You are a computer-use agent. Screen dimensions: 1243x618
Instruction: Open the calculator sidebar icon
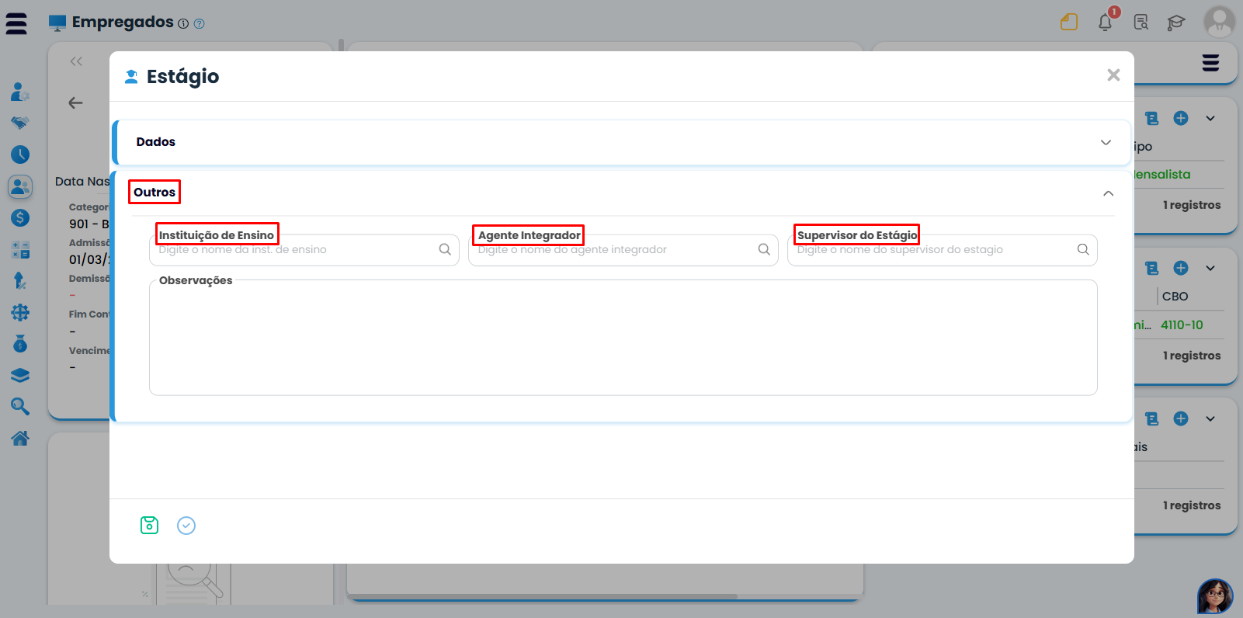[20, 250]
